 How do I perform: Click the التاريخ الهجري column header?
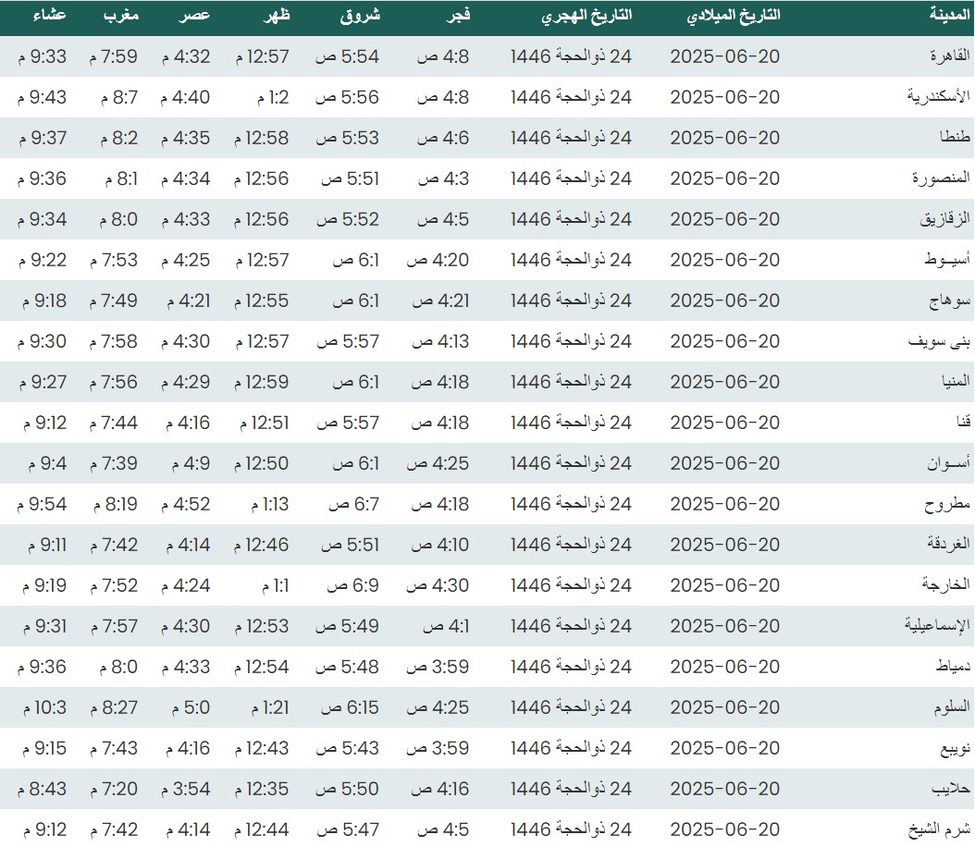[586, 16]
